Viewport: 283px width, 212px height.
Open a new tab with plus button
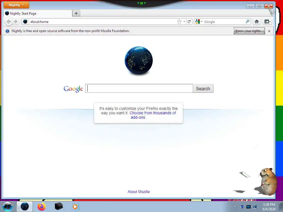(76, 13)
